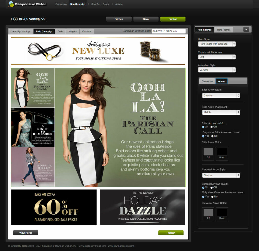Open the Thumbnail Placement dropdown
This screenshot has width=259, height=251.
pos(217,57)
